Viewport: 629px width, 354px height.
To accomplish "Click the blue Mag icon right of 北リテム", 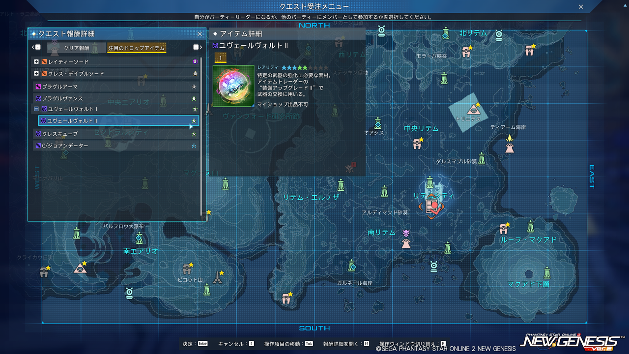I will [499, 35].
